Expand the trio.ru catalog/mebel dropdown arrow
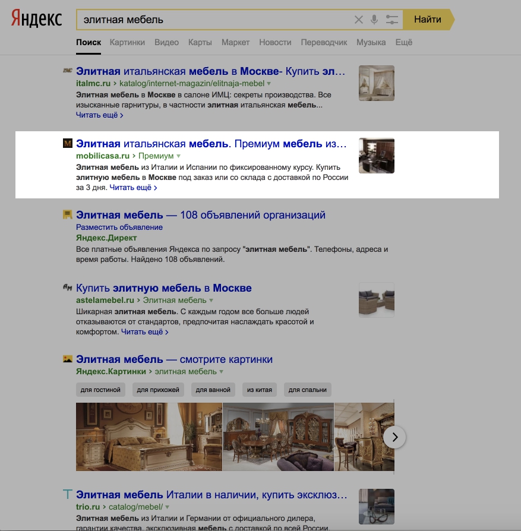 coord(167,507)
